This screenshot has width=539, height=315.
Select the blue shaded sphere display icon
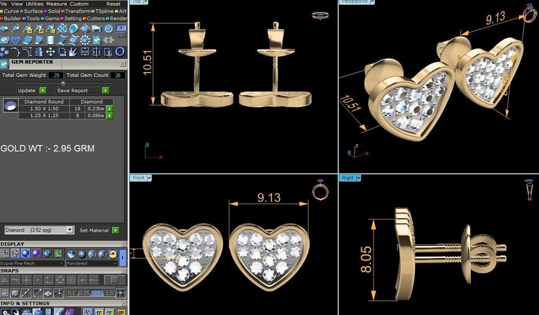point(25,254)
